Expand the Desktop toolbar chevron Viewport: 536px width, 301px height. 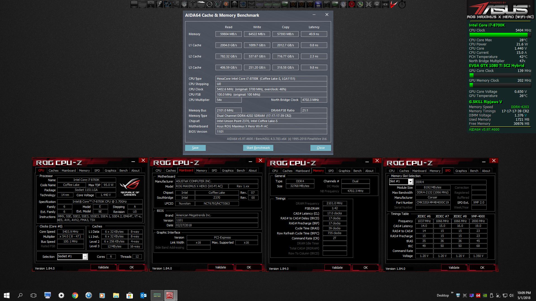452,293
